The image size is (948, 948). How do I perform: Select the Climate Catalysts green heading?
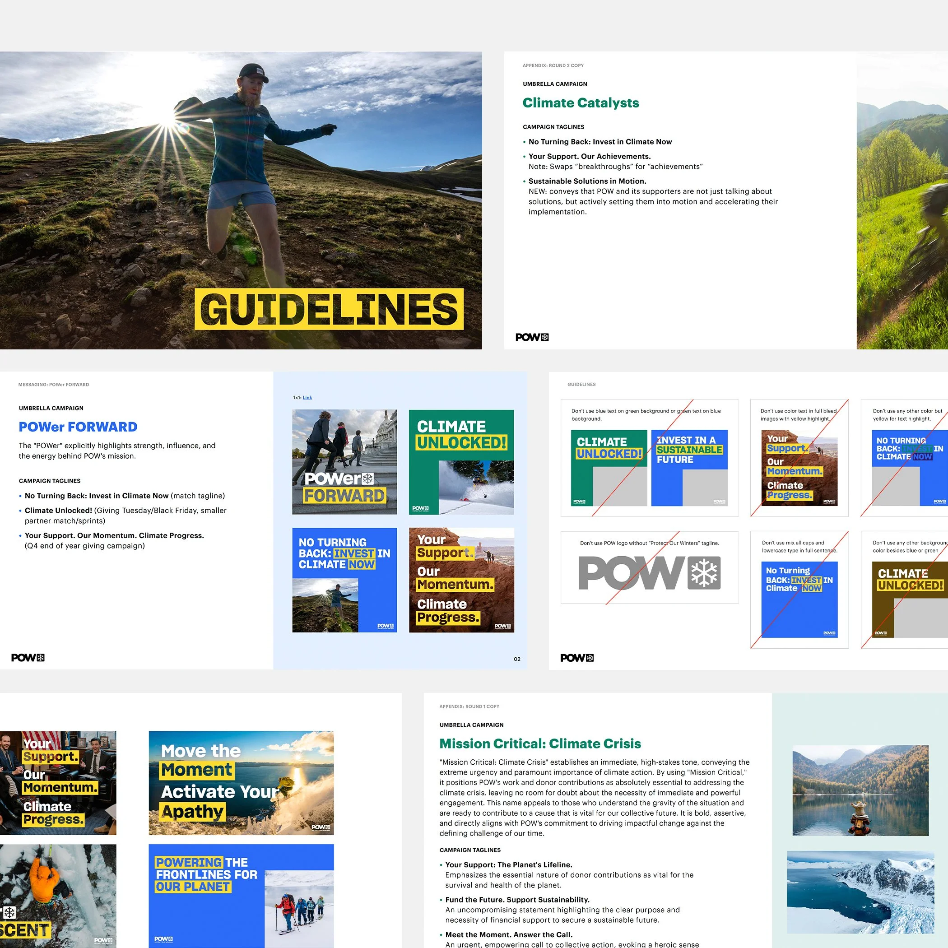[x=581, y=102]
